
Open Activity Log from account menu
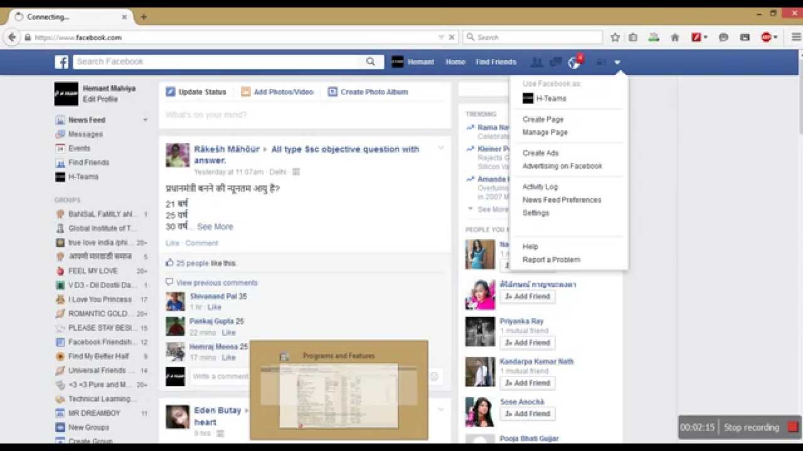540,187
